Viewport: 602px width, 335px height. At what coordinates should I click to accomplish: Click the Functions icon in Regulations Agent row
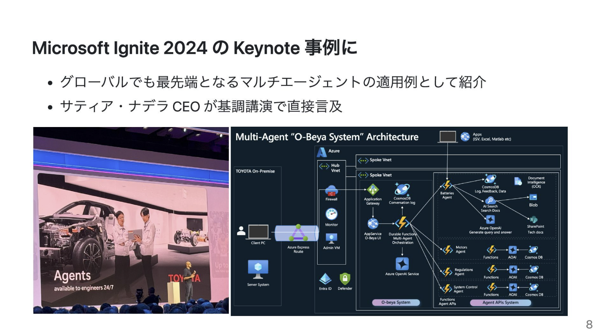pos(492,270)
